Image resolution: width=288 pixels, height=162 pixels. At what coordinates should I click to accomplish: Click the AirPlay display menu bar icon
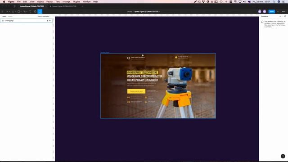coord(240,2)
